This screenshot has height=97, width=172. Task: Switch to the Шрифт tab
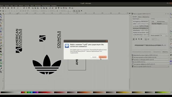tap(135, 17)
